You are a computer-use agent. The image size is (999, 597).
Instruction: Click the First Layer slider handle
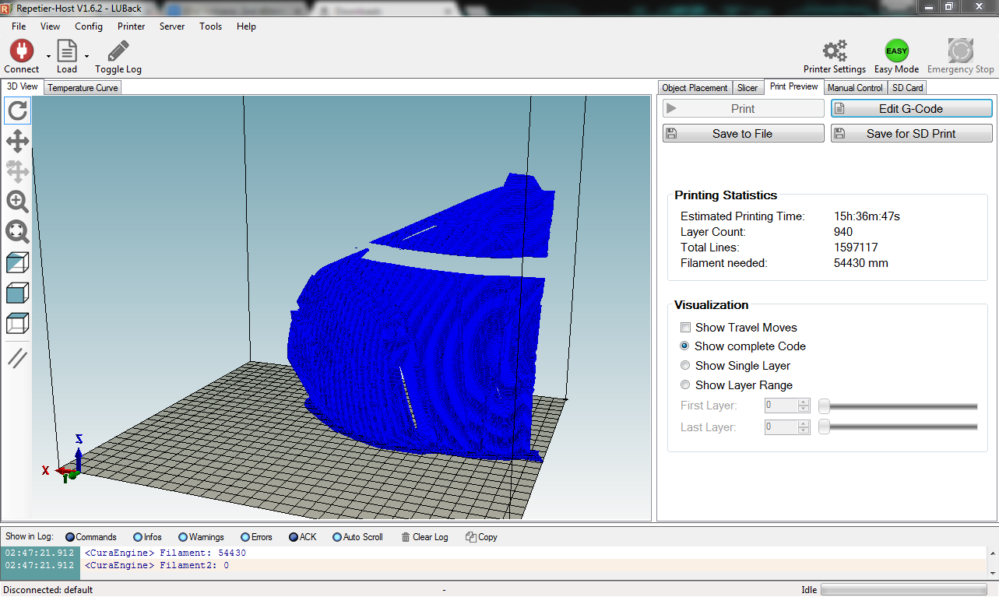coord(824,406)
